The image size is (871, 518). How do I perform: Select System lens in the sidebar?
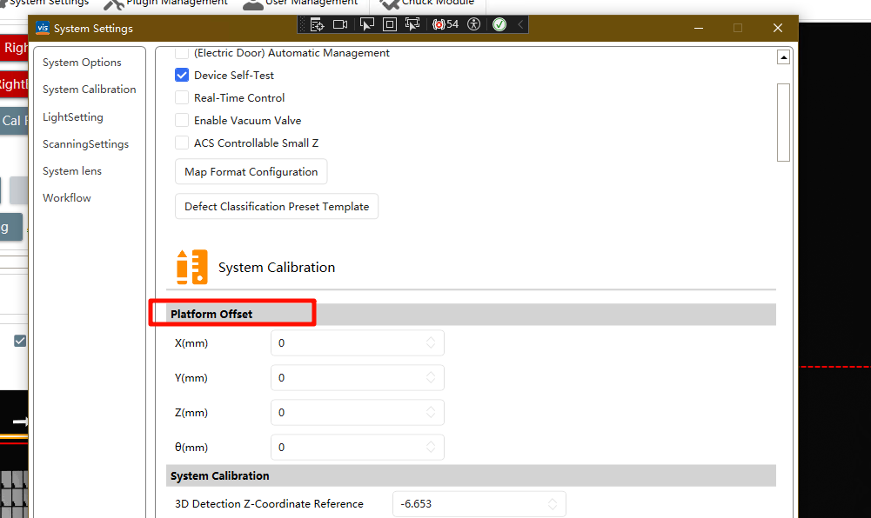coord(72,171)
